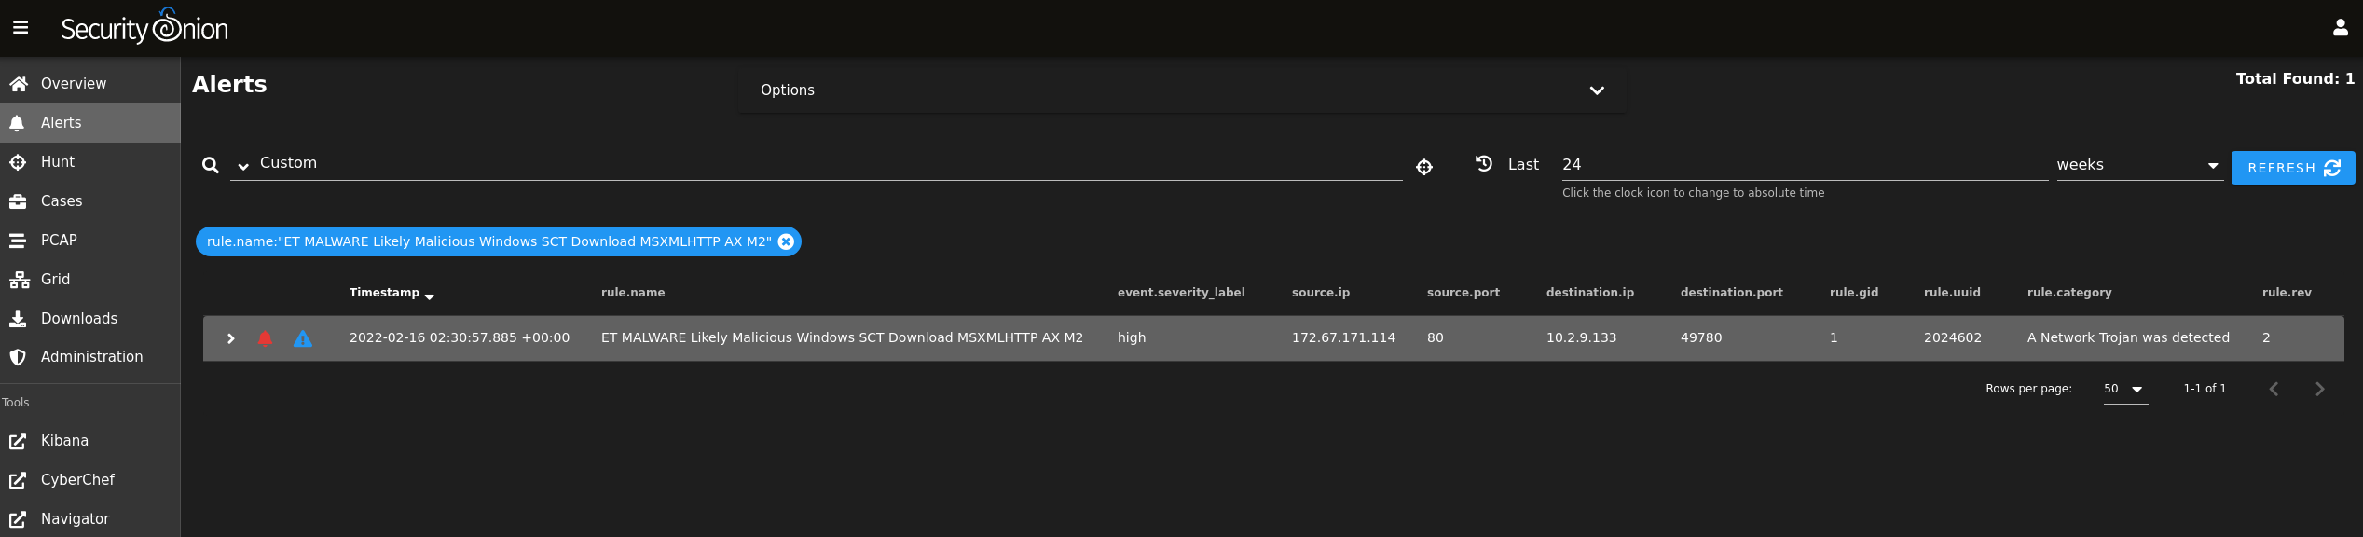This screenshot has height=537, width=2363.
Task: Sort by rule.rev column header
Action: (2287, 293)
